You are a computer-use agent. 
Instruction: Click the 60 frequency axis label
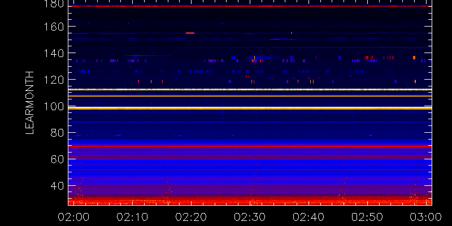point(57,159)
